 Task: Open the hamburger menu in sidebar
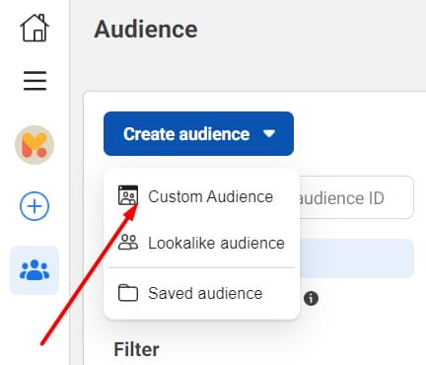pos(35,81)
